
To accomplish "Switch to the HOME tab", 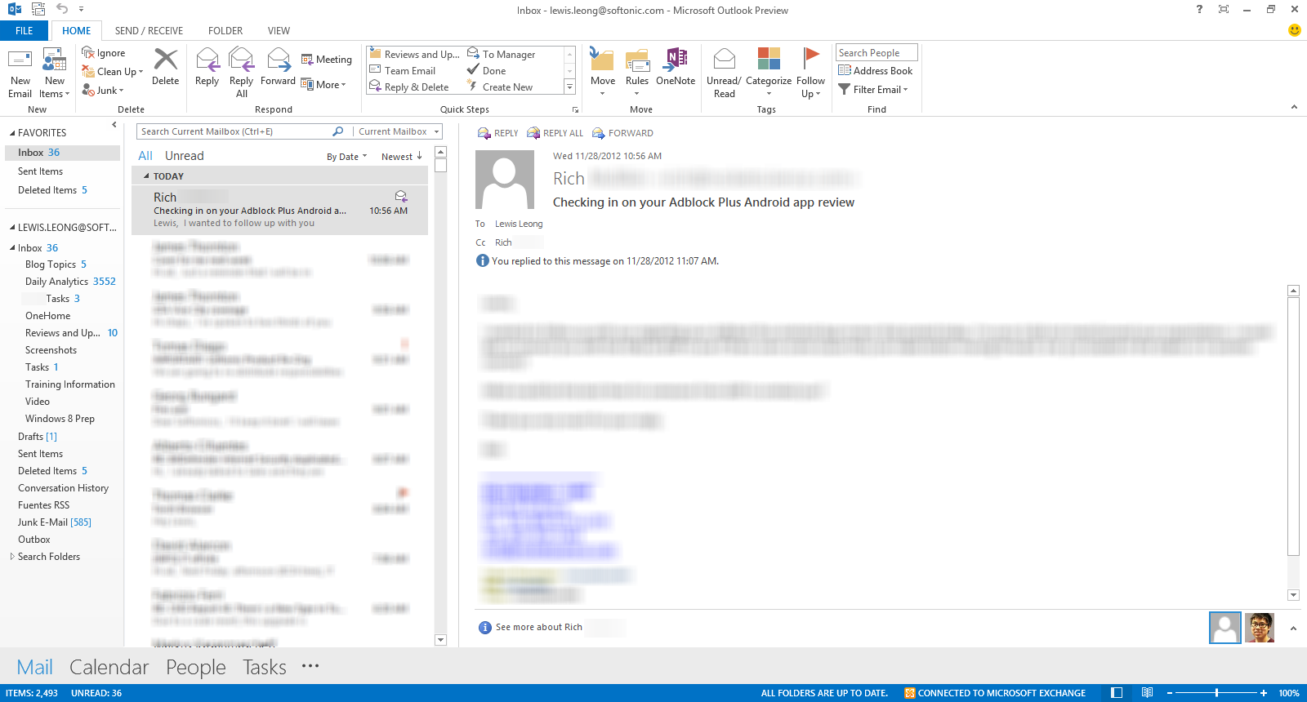I will click(x=77, y=31).
